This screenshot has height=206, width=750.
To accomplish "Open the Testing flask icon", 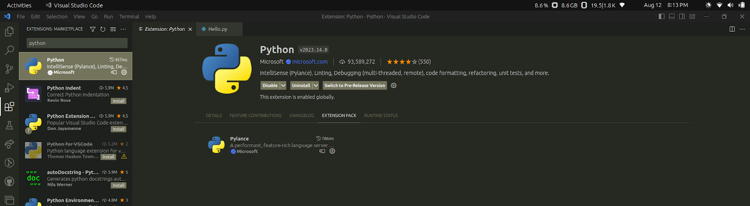I will point(9,125).
